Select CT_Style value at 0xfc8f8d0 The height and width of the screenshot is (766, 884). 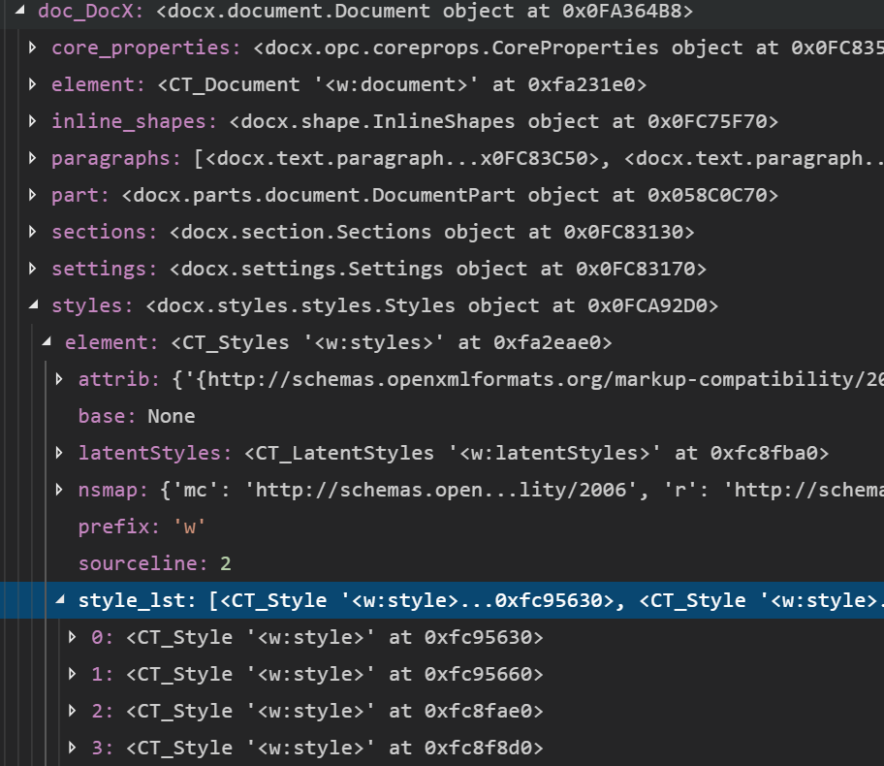pos(334,748)
